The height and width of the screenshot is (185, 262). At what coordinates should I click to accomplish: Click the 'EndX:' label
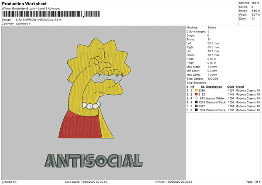(x=190, y=59)
